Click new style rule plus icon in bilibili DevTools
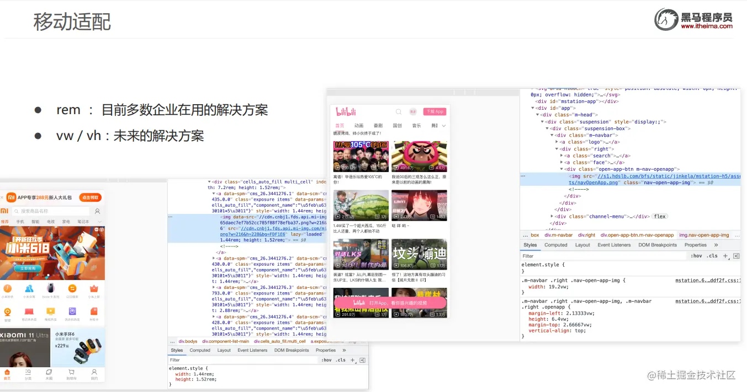Image resolution: width=747 pixels, height=392 pixels. [726, 256]
